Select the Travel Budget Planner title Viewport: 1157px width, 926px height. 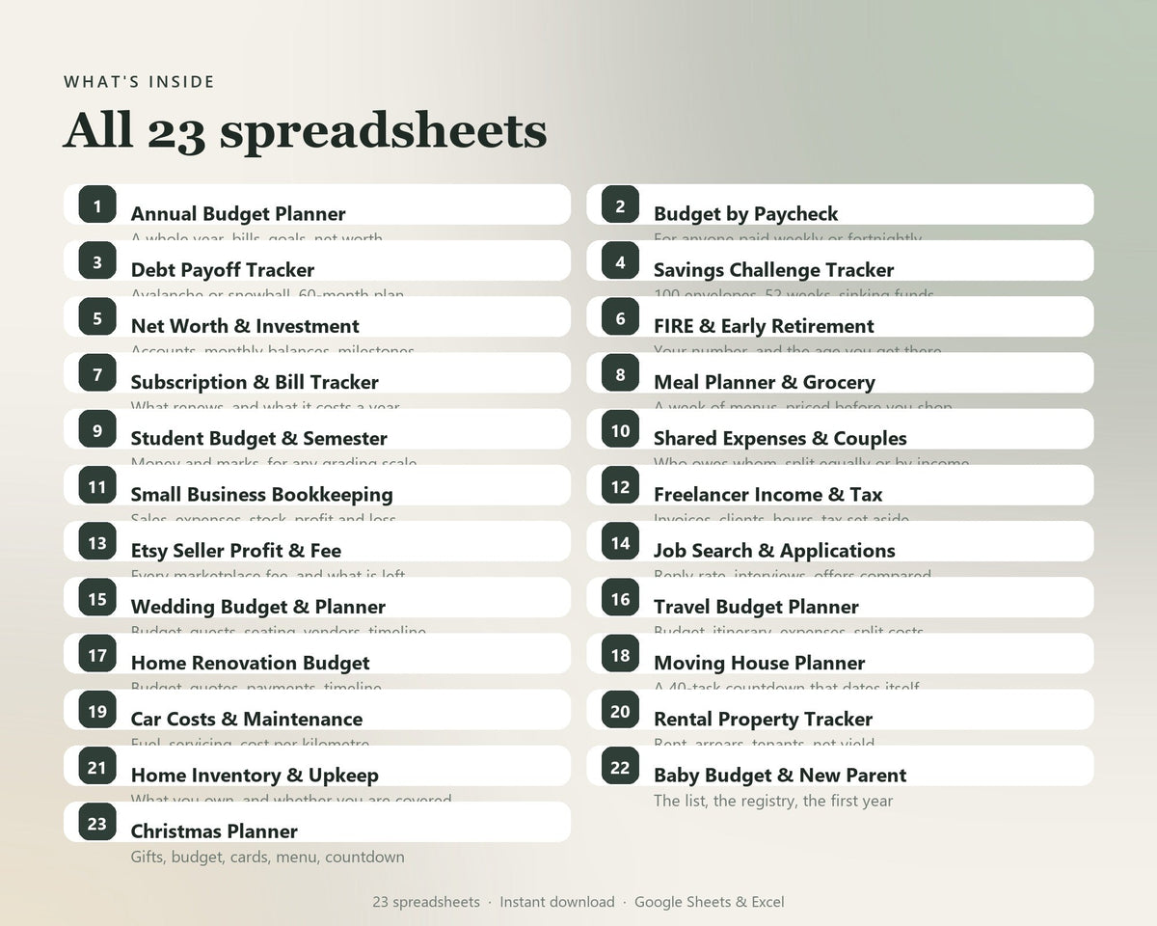(756, 607)
